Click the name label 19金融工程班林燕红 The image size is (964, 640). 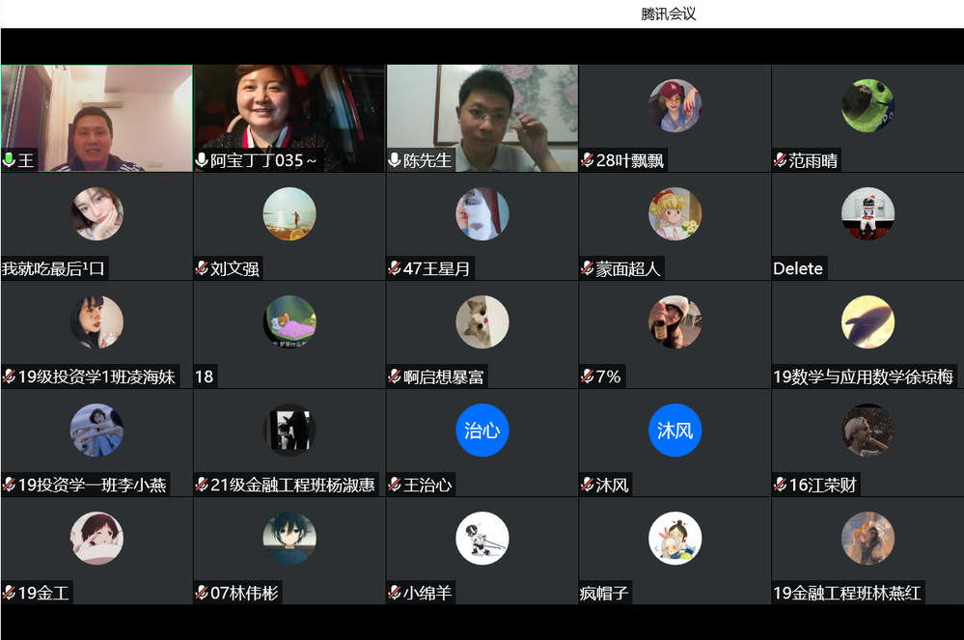(x=847, y=593)
